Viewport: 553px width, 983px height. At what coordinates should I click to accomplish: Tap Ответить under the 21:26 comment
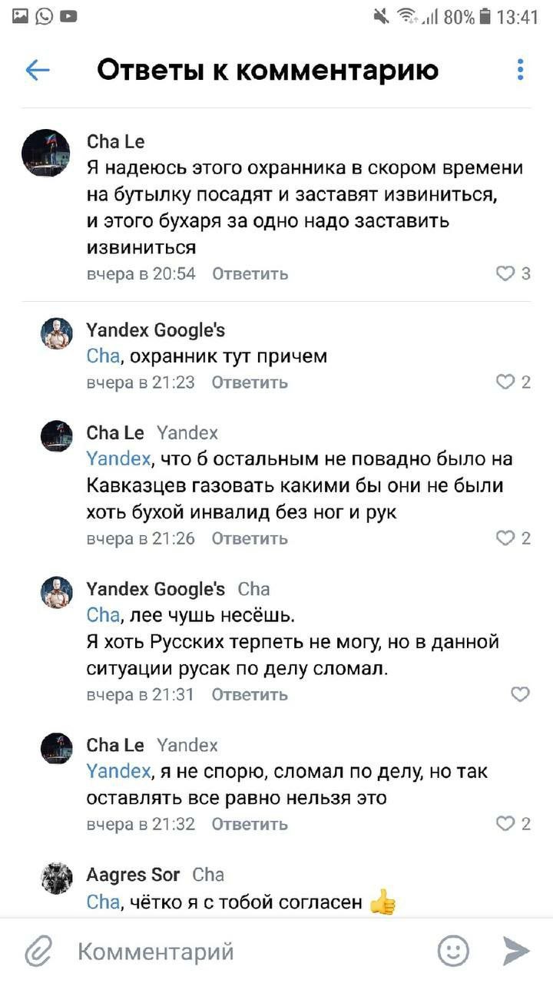click(x=250, y=538)
